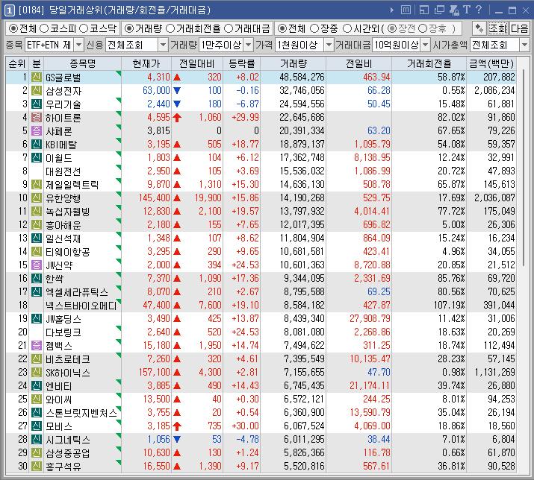Click 종목명 column header

click(82, 63)
